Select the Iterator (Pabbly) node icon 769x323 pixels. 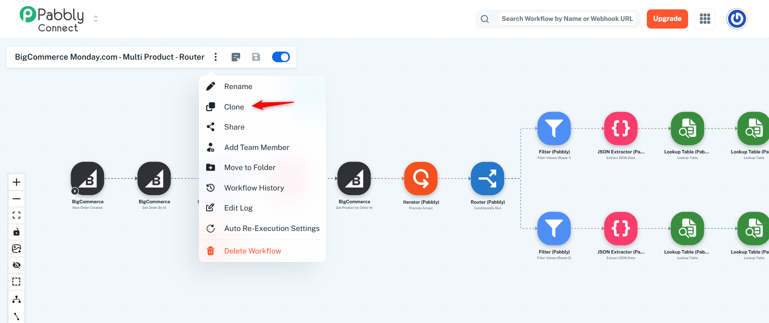[x=421, y=179]
